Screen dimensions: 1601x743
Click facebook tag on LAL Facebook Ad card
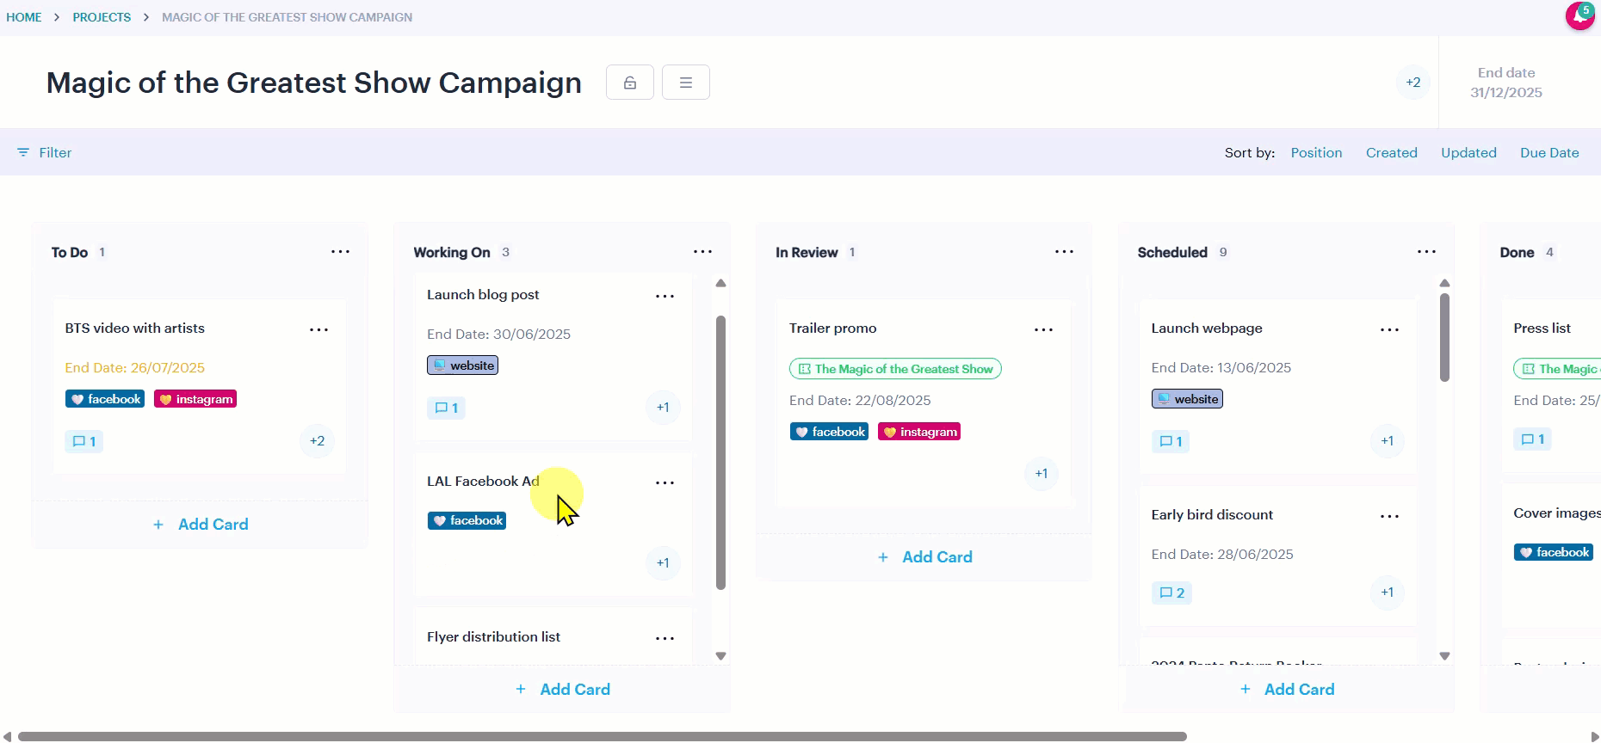click(x=467, y=521)
